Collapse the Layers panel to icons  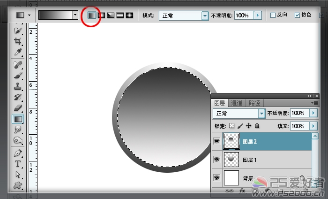pyautogui.click(x=309, y=96)
